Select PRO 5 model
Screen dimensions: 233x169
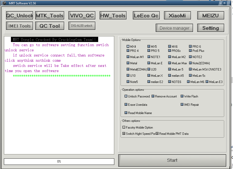153,51
